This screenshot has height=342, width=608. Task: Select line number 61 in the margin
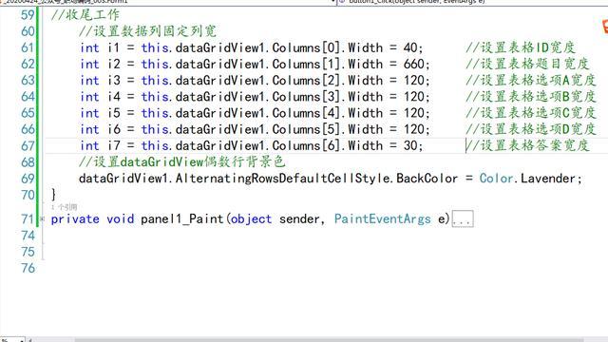28,47
